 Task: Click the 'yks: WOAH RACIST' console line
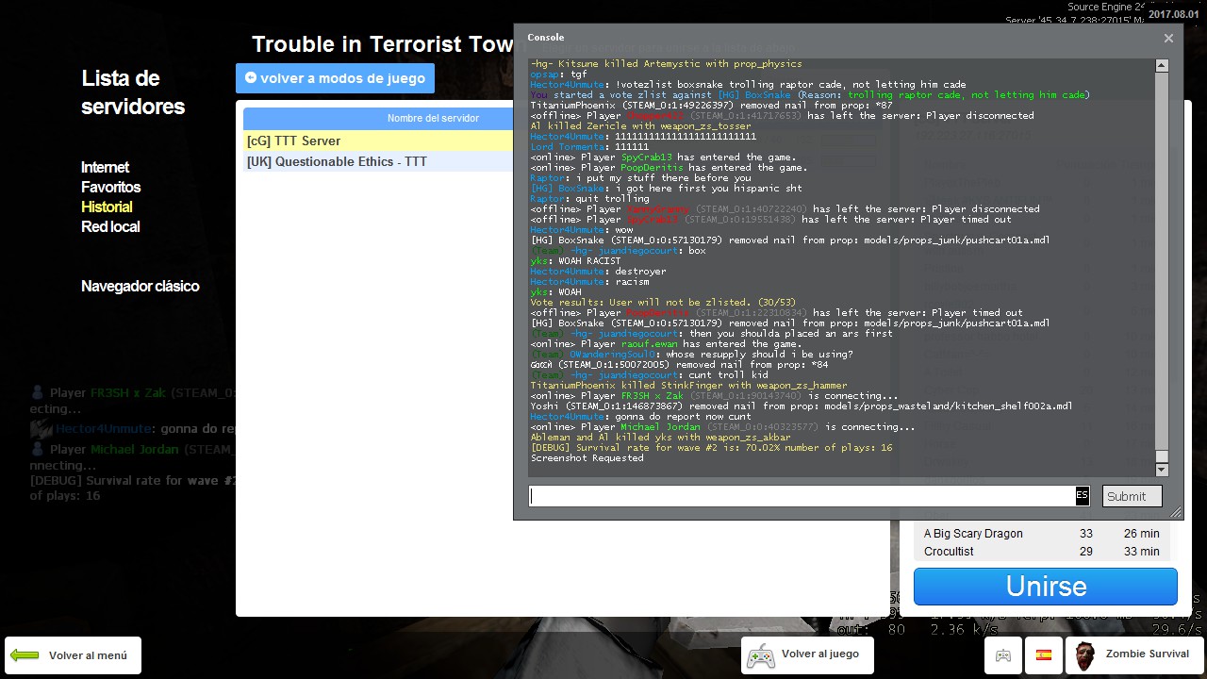(x=575, y=261)
